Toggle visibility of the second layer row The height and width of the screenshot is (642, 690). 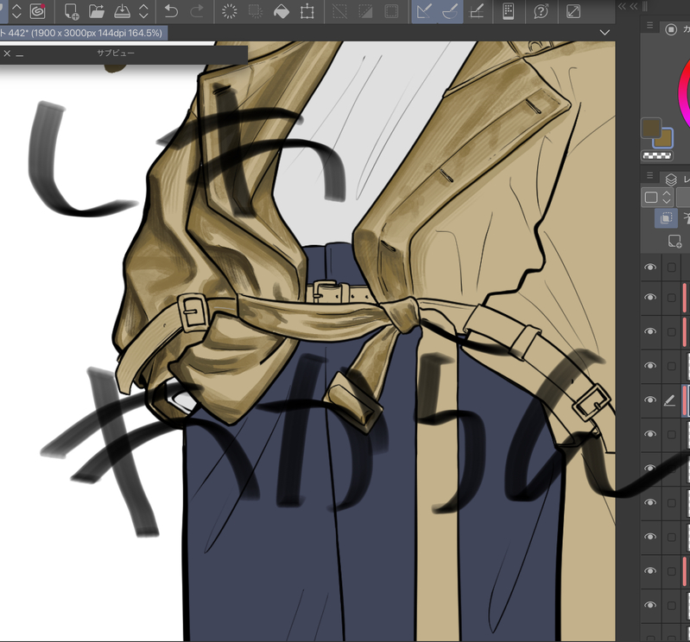[x=650, y=297]
